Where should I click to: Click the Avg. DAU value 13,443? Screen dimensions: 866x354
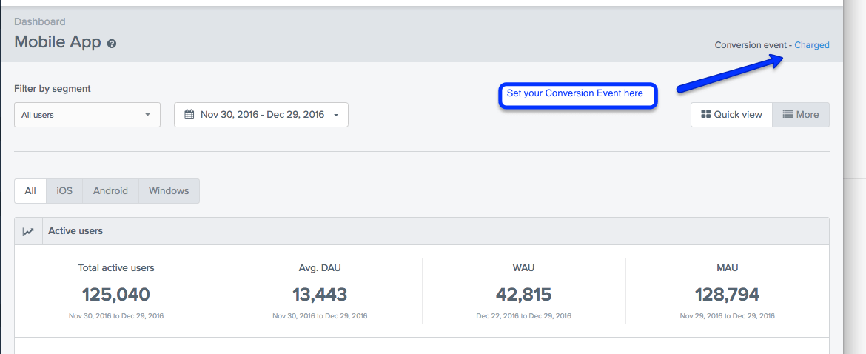pyautogui.click(x=320, y=295)
